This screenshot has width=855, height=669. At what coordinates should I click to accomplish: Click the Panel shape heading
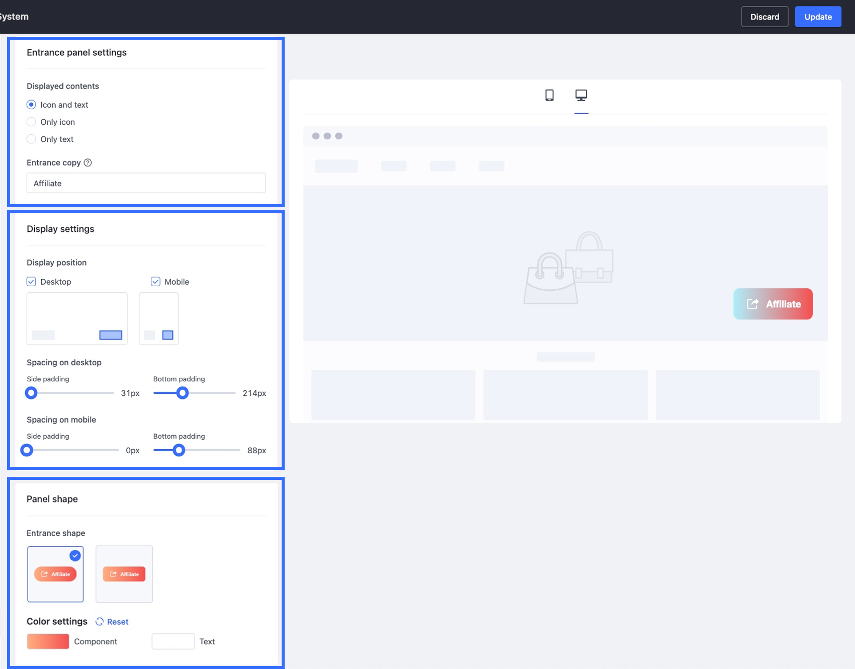pyautogui.click(x=52, y=499)
